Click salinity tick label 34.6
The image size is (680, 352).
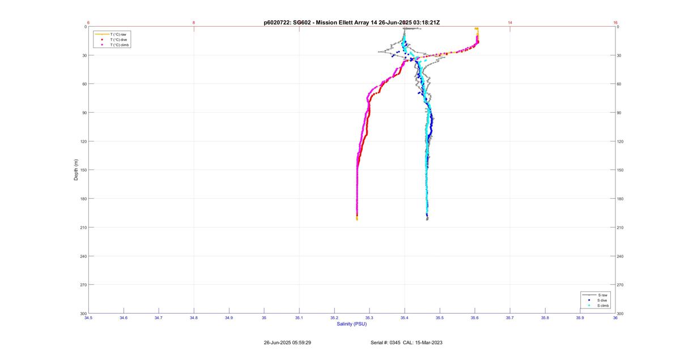click(x=124, y=318)
